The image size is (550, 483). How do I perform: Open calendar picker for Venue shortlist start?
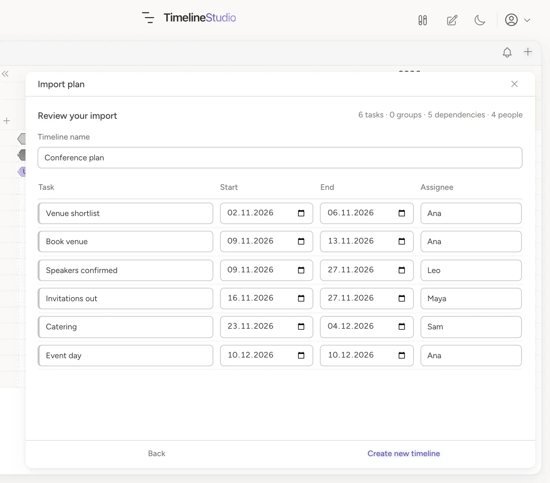click(x=301, y=213)
